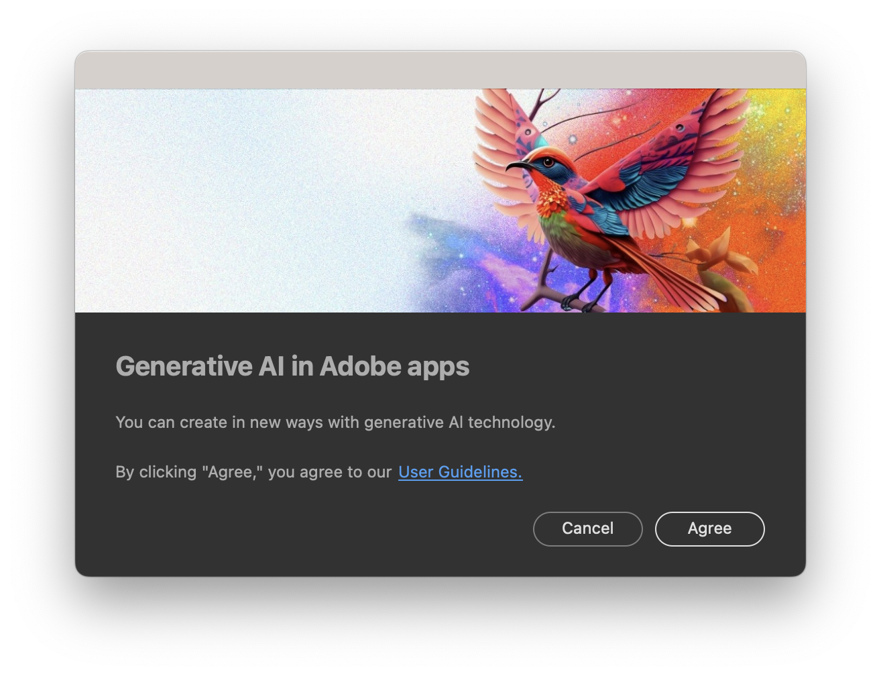Click the Agree button
The image size is (881, 676).
pos(709,528)
